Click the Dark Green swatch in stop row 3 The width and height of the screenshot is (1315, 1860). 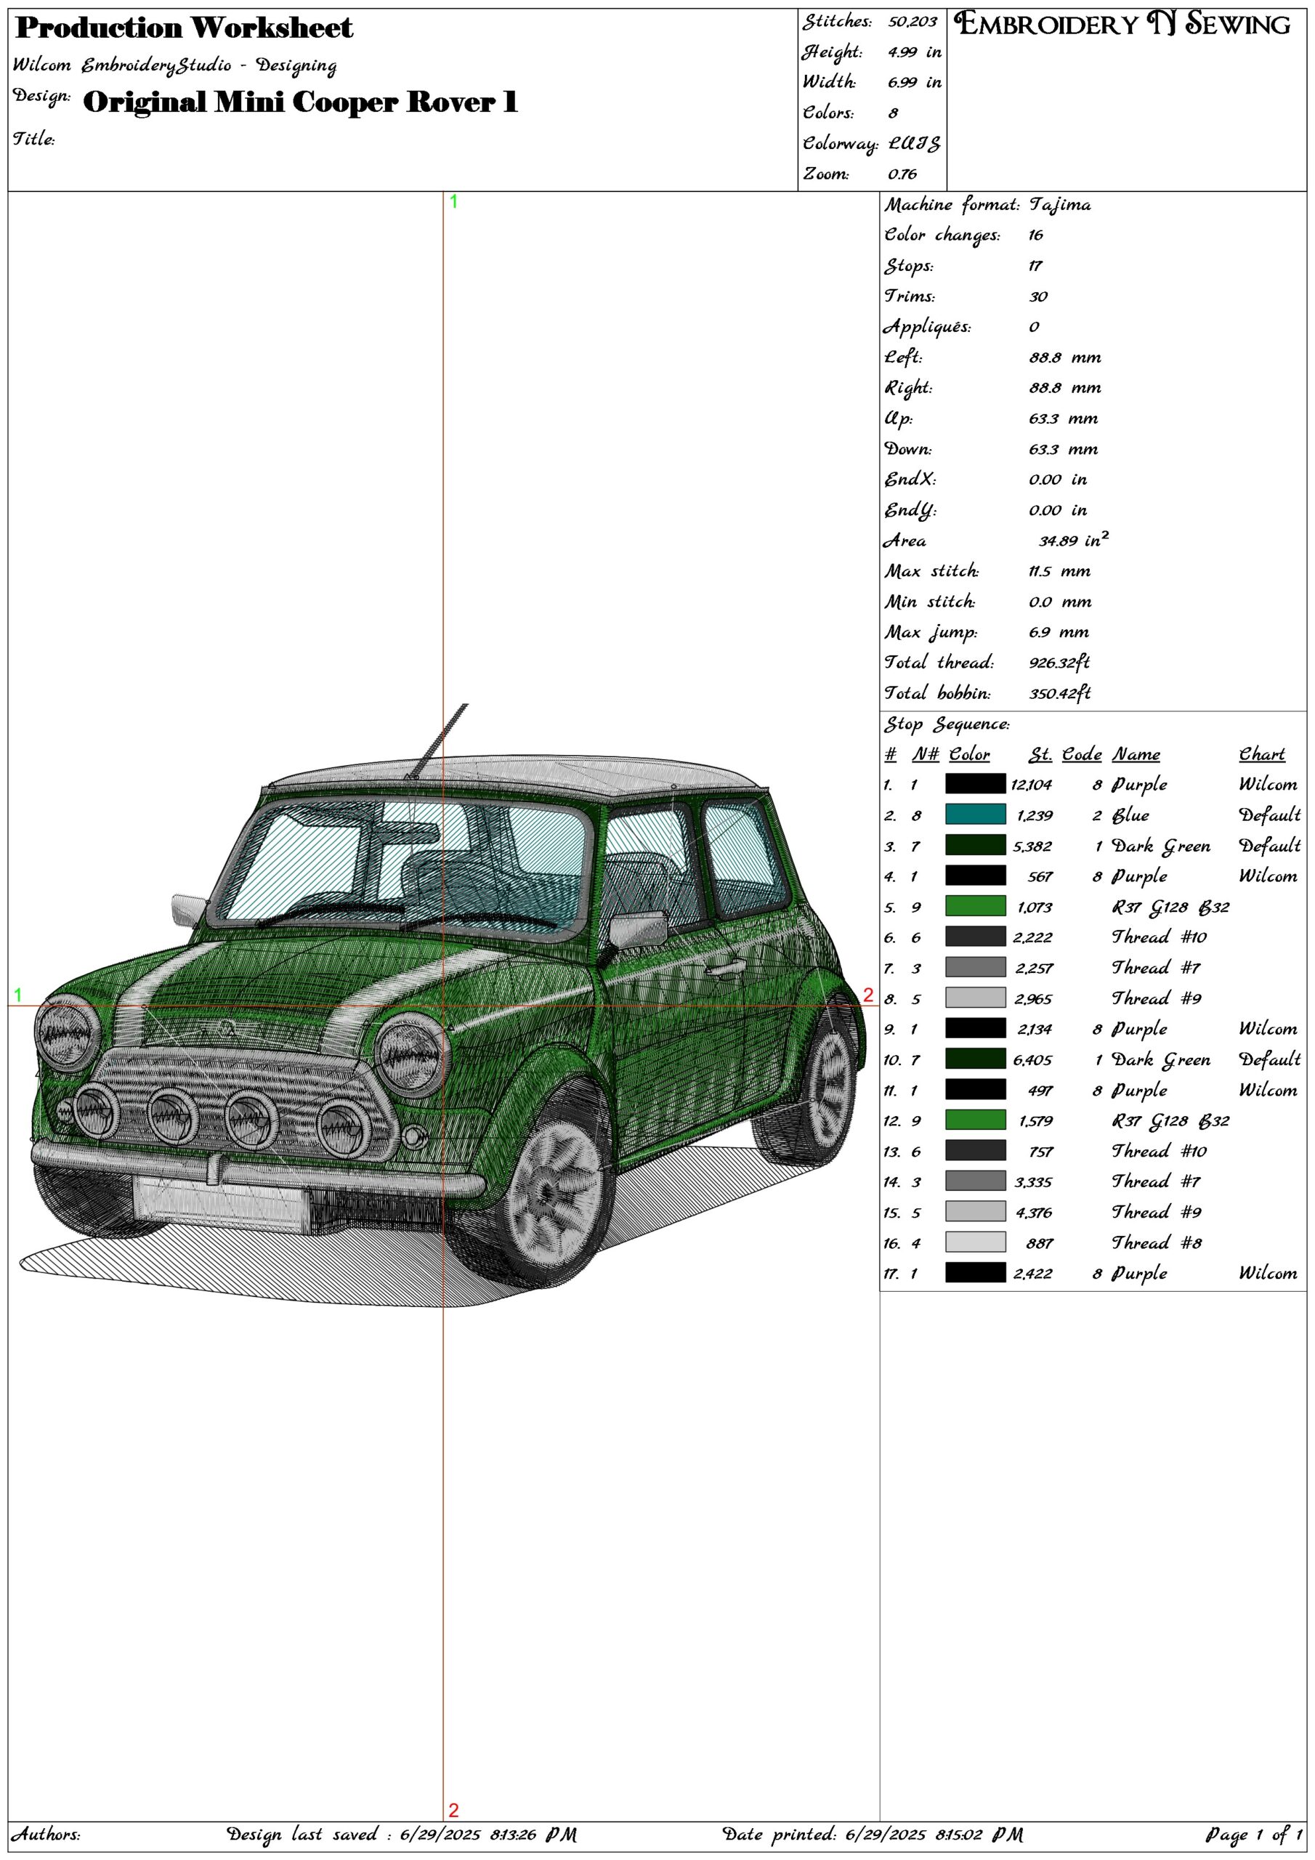tap(976, 845)
